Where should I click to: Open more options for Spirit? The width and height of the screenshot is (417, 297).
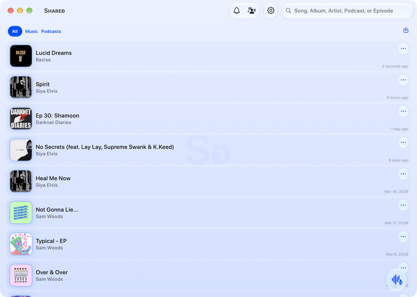[403, 80]
